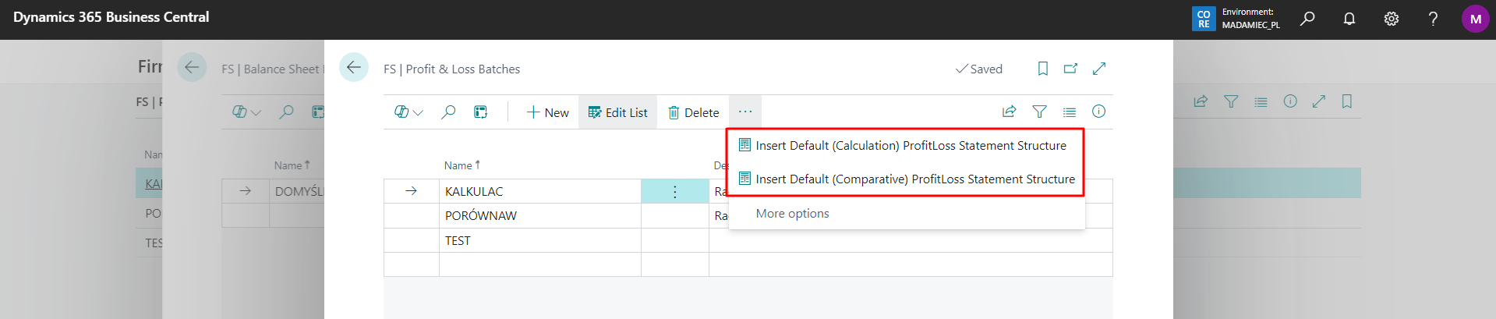Choose Insert Default (Comparative) ProfitLoss Statement Structure
This screenshot has height=319, width=1496.
click(914, 179)
